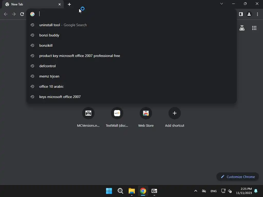Image resolution: width=263 pixels, height=197 pixels.
Task: Open 7-Zip from taskbar
Action: pyautogui.click(x=154, y=191)
